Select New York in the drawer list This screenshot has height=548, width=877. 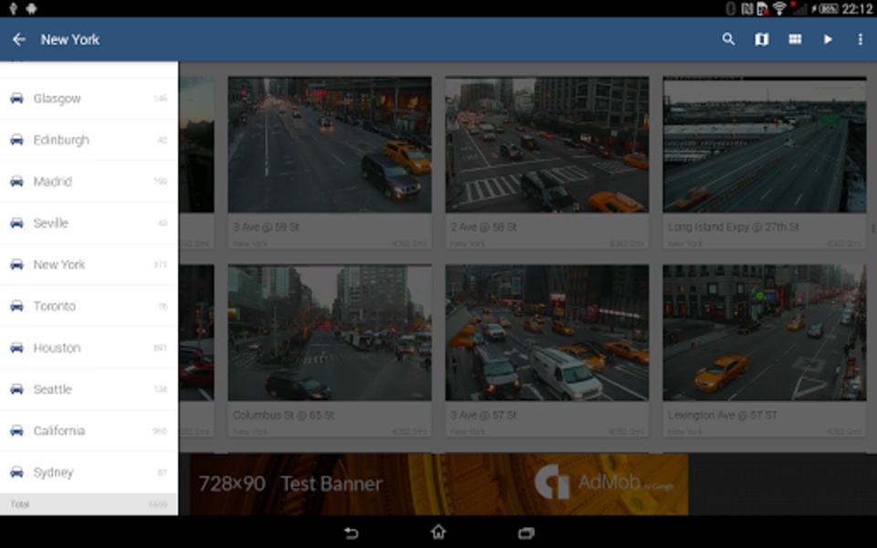(89, 265)
